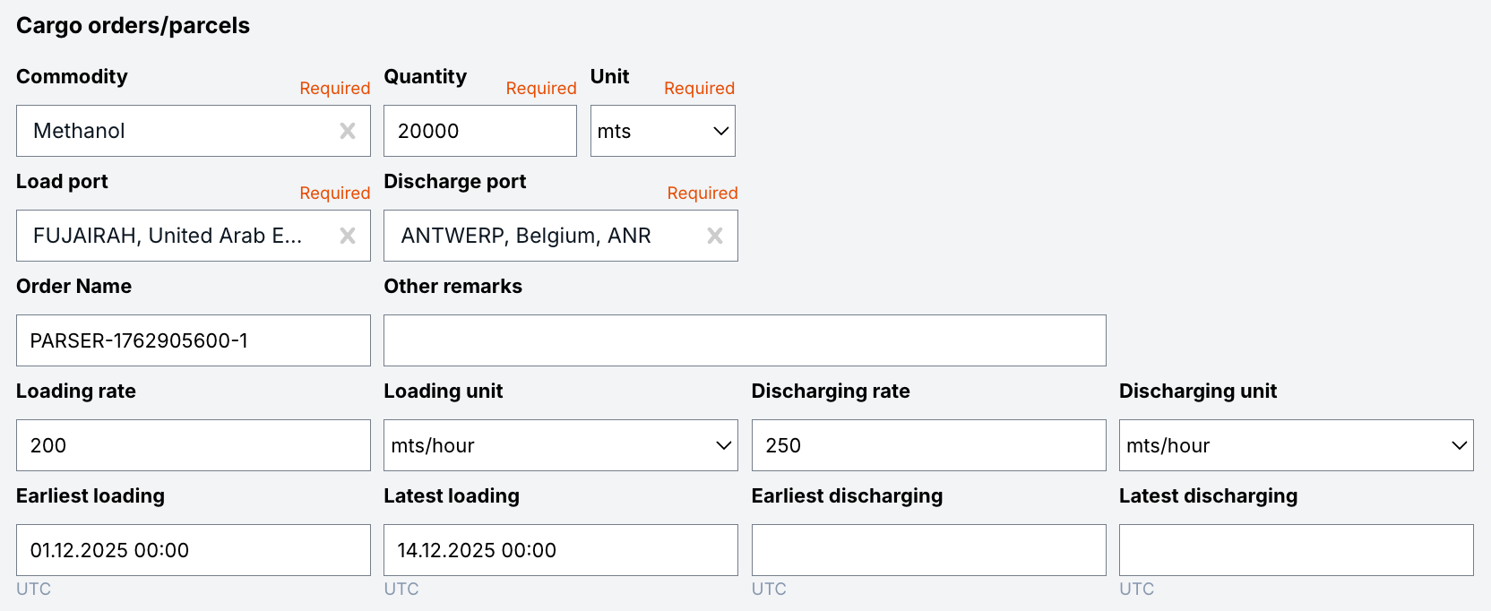This screenshot has height=611, width=1491.
Task: Click the empty Latest discharging field
Action: 1295,550
